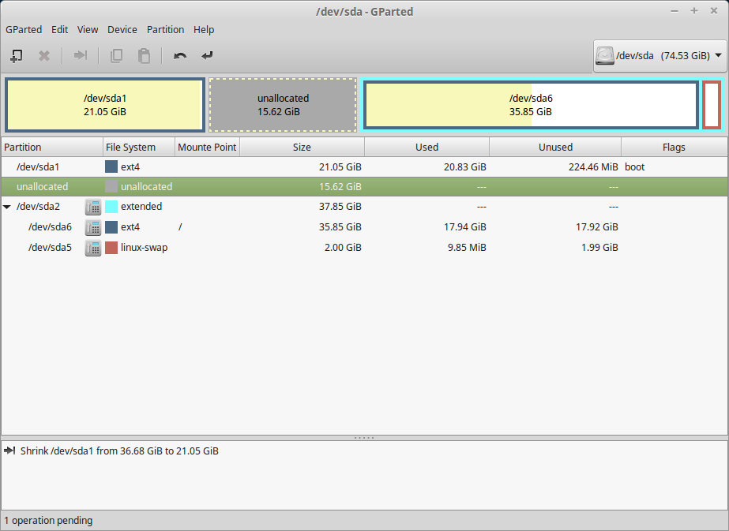Click the New partition toolbar icon
The height and width of the screenshot is (531, 729).
[17, 56]
